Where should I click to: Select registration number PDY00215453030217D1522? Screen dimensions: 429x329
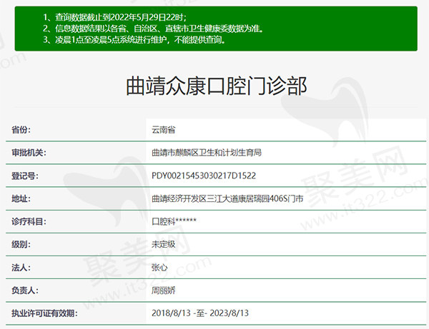(x=204, y=176)
